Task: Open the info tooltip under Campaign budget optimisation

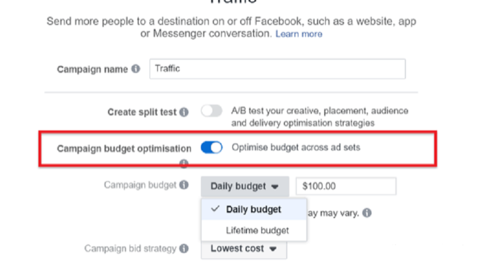Action: point(184,164)
